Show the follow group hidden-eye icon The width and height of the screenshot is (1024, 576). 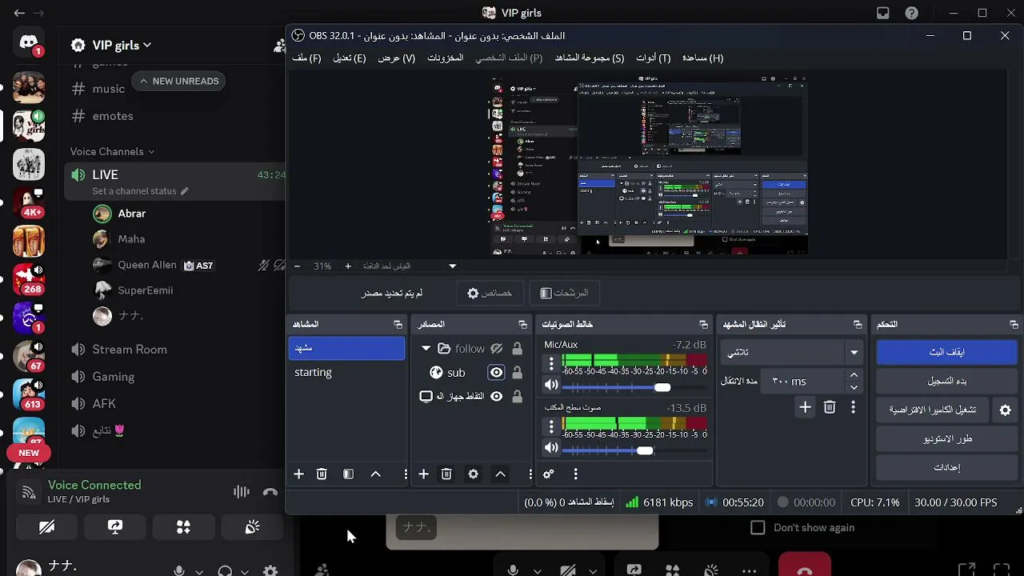[497, 349]
